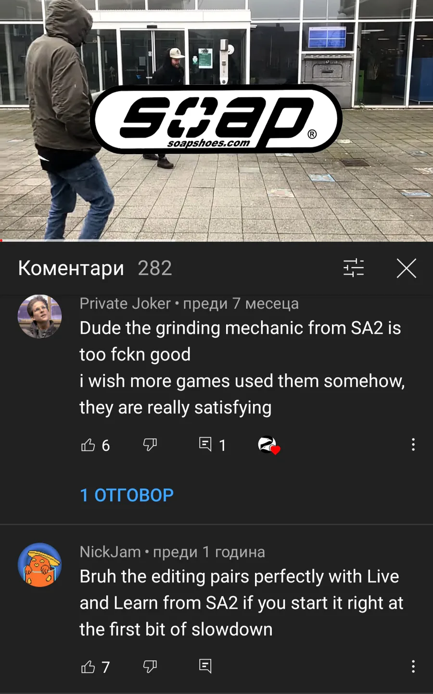
Task: Tap NickJam's comment text about Live and Learn
Action: [x=242, y=602]
